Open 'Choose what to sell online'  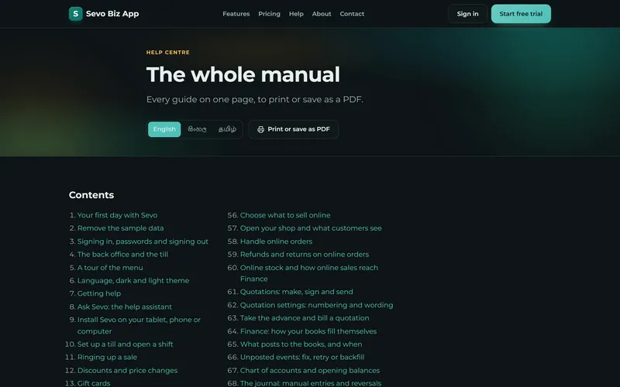[x=285, y=215]
